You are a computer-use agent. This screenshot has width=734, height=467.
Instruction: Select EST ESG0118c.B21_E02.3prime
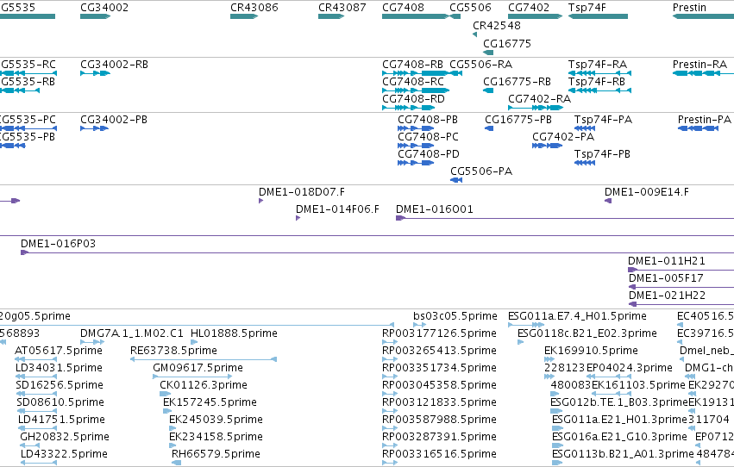tap(587, 333)
